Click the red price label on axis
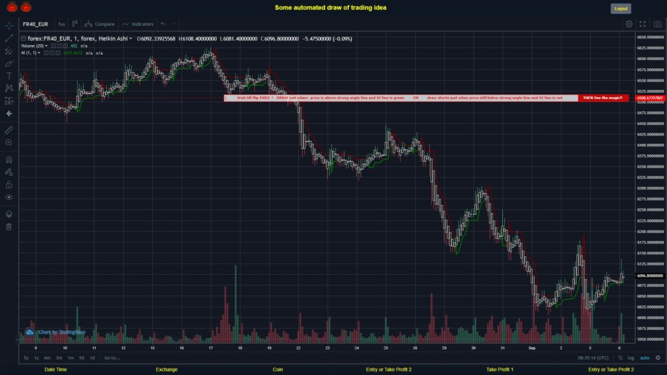667x375 pixels. tap(650, 98)
